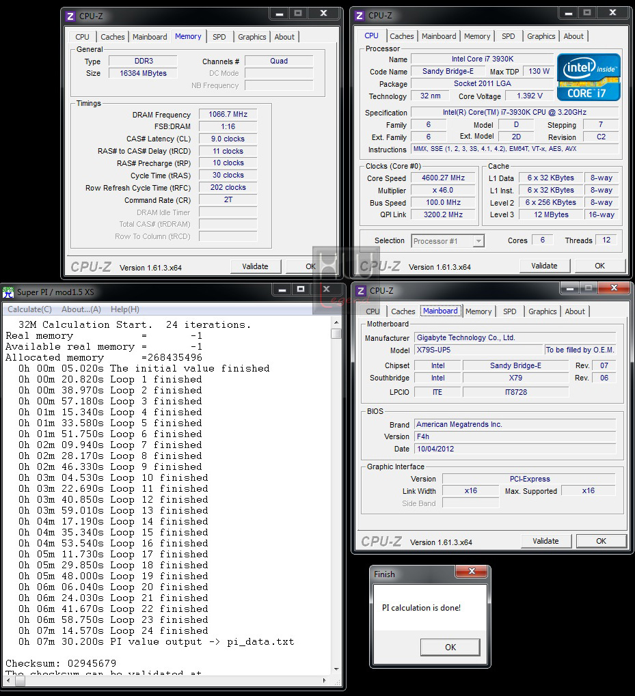
Task: Click the BIOS Brand "American Megatrends Inc."
Action: click(515, 424)
